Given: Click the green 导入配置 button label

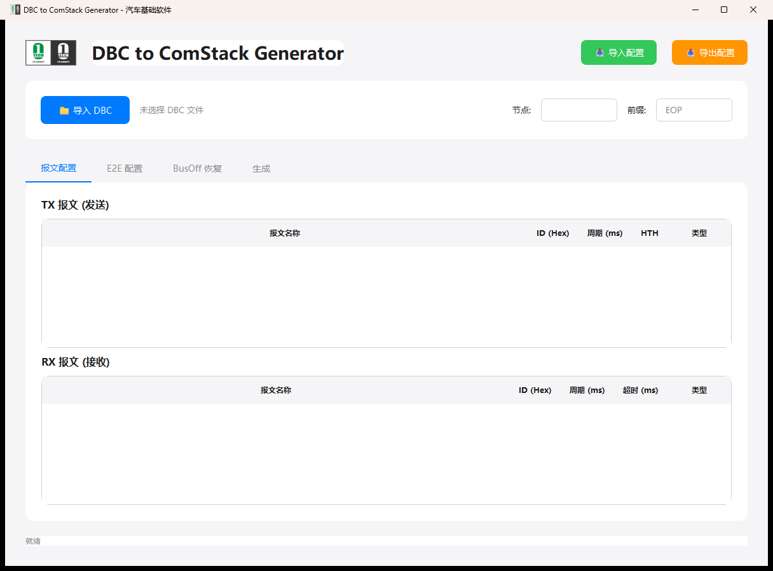Looking at the screenshot, I should pos(626,53).
